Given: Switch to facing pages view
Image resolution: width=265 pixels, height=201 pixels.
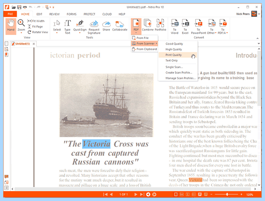Looking at the screenshot, I should tap(188, 194).
